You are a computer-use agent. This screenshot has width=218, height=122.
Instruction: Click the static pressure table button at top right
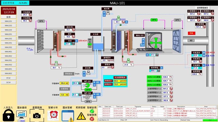coord(202,8)
